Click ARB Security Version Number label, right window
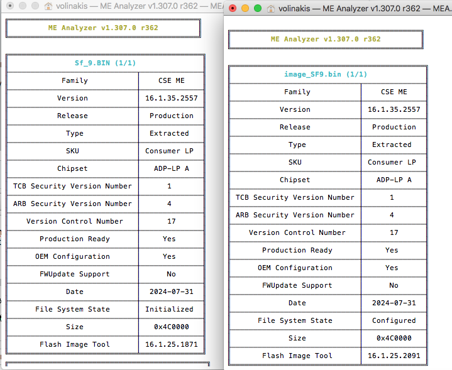The image size is (452, 370). (x=295, y=215)
